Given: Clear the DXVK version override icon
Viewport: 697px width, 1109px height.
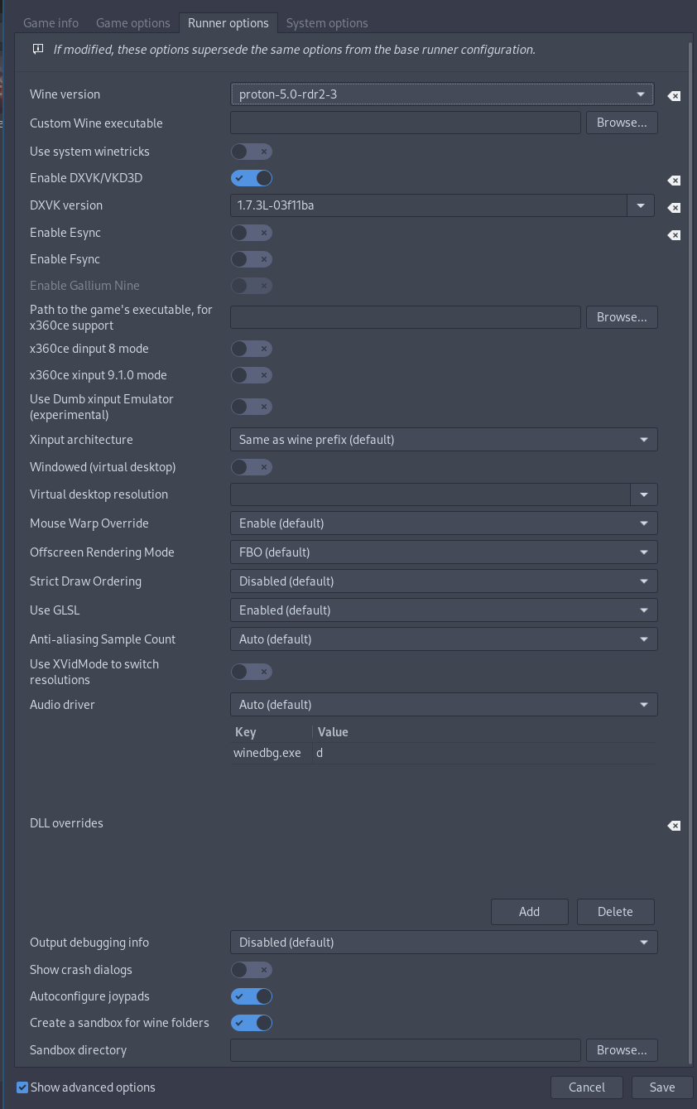Looking at the screenshot, I should 674,207.
